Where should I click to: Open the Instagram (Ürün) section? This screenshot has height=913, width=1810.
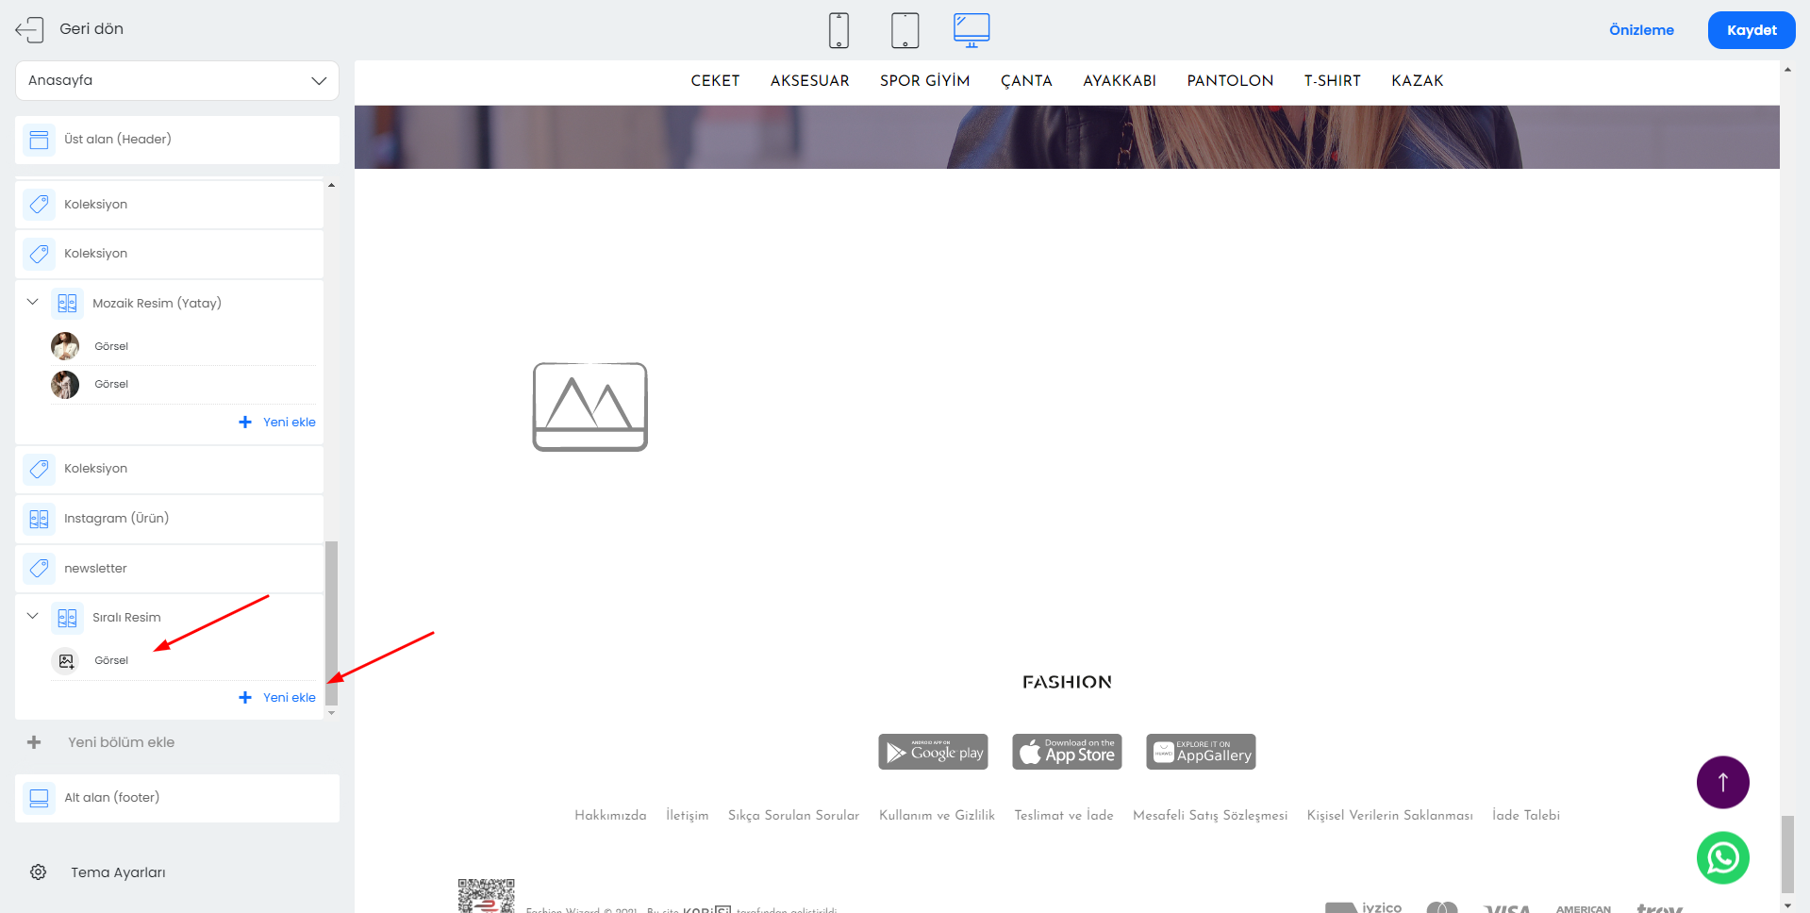pos(116,519)
